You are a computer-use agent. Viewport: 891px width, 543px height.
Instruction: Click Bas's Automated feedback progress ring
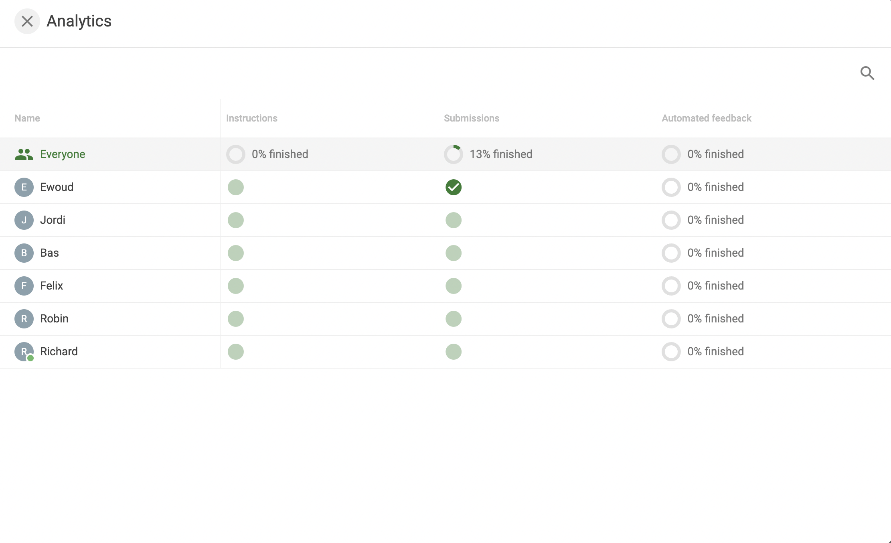pos(671,253)
